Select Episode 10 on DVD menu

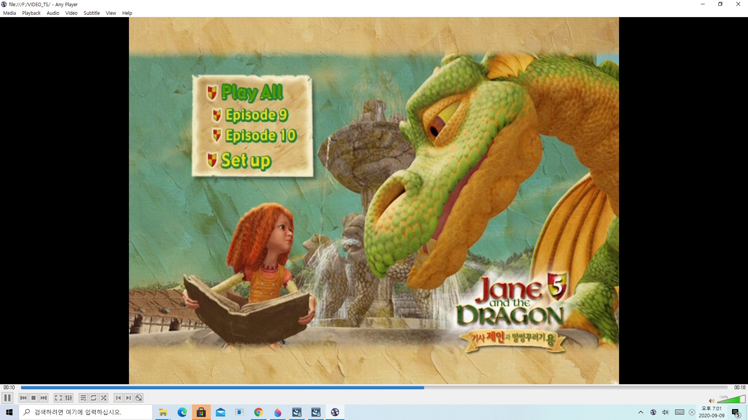tap(261, 136)
